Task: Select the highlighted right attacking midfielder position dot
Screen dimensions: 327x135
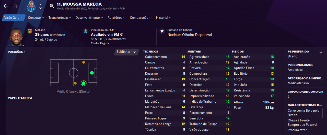Action: tap(84, 83)
